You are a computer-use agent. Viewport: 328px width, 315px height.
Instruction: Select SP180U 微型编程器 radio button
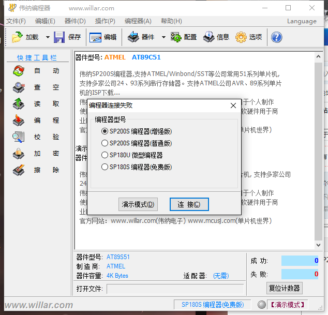105,155
